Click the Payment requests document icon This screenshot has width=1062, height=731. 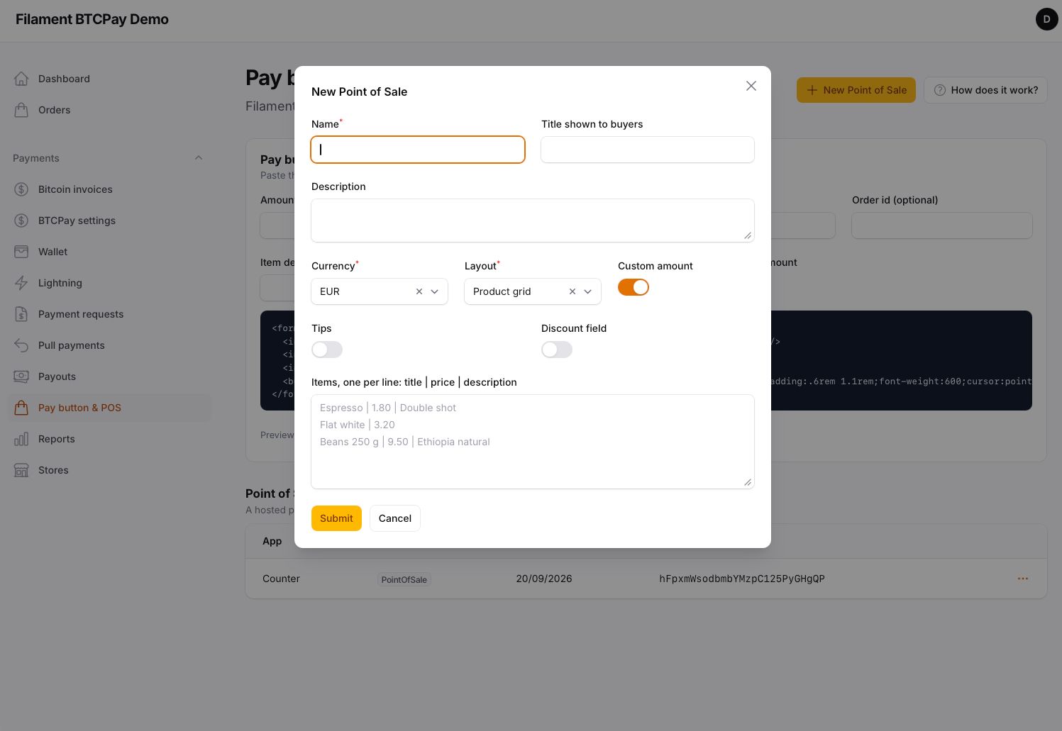(x=21, y=314)
